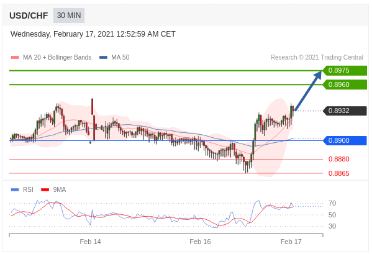372x254 pixels.
Task: Select the 0.8960 resistance price tag
Action: (345, 84)
